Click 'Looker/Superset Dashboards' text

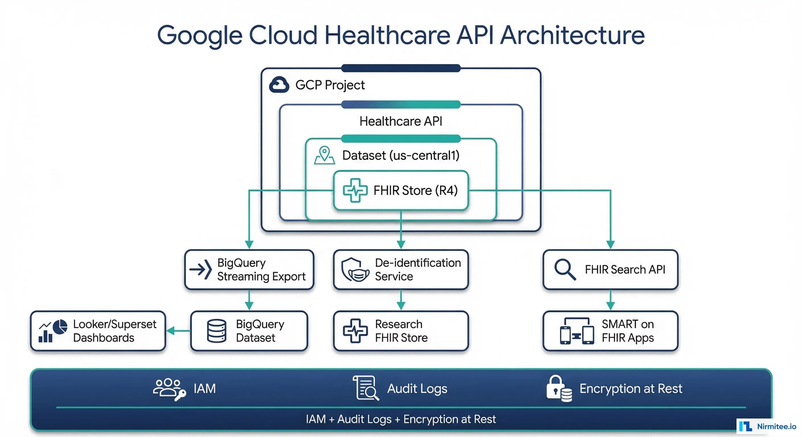[114, 331]
